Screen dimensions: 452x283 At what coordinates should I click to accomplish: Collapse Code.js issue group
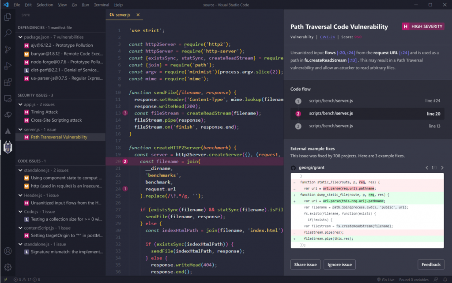point(20,212)
